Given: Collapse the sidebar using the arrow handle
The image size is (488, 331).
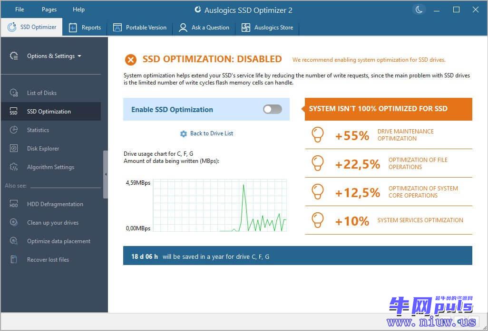Looking at the screenshot, I should tap(106, 174).
